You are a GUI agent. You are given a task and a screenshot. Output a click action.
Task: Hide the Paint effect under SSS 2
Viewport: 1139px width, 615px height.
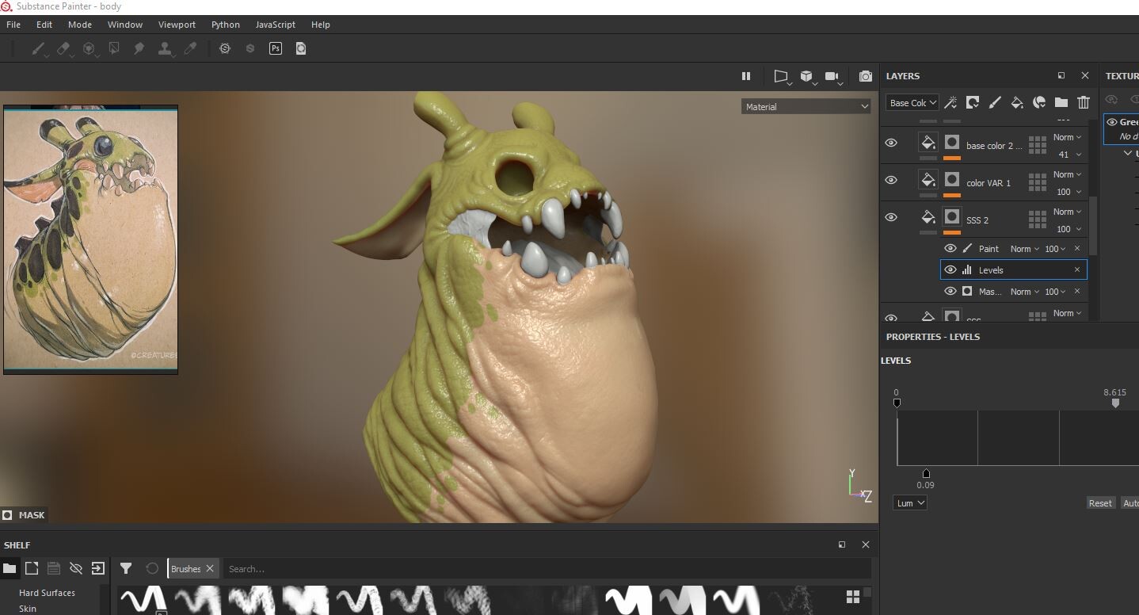950,248
